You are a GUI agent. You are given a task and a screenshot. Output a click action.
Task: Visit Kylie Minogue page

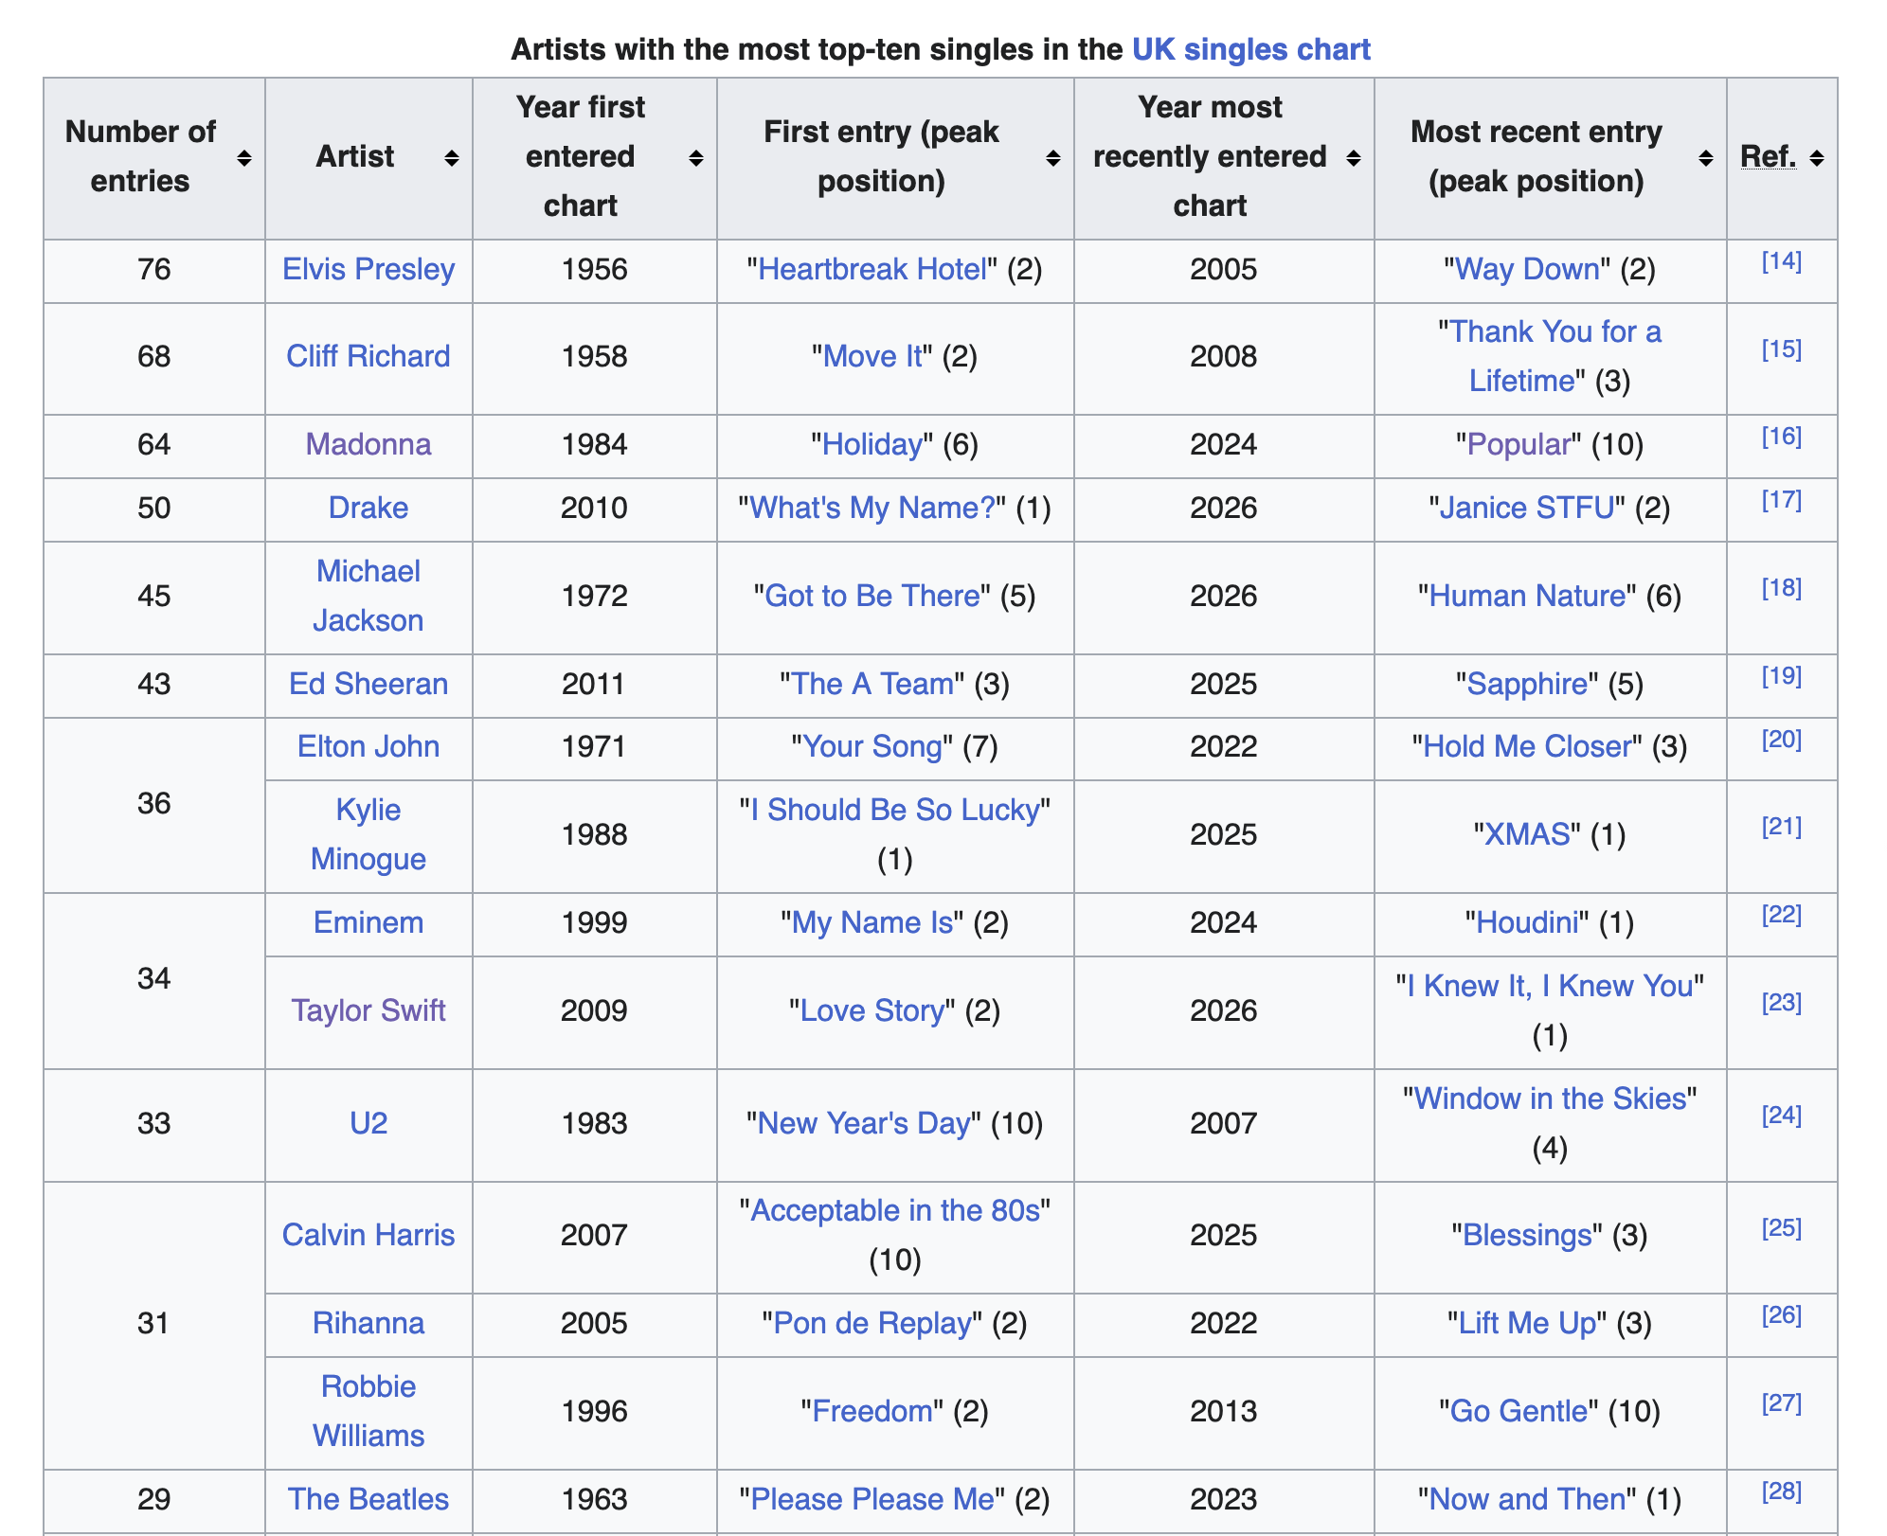pyautogui.click(x=368, y=835)
